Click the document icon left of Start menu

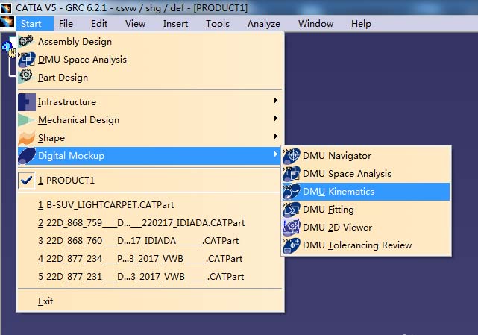(x=7, y=23)
